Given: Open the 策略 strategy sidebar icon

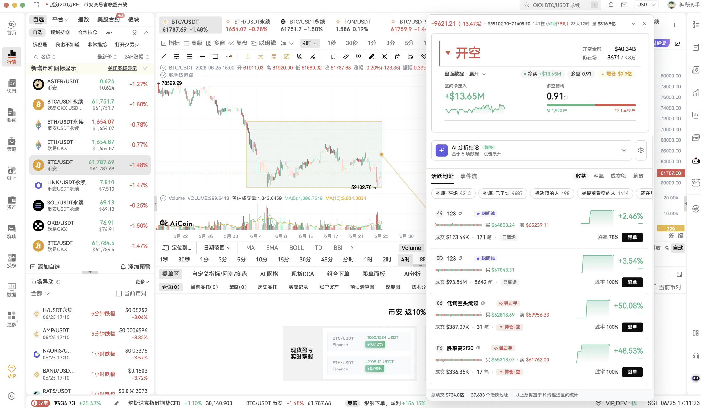Looking at the screenshot, I should tap(12, 144).
